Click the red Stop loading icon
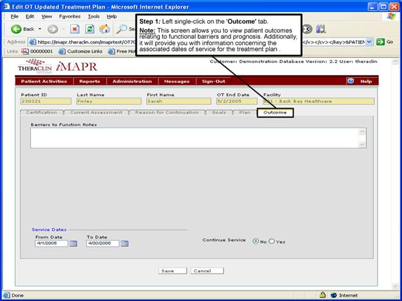 pos(74,29)
